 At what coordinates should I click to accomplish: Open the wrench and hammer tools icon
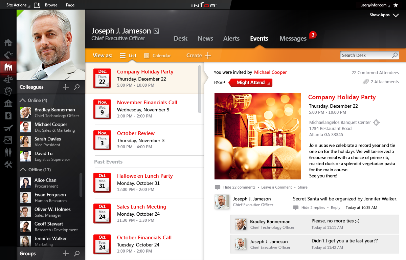point(8,165)
